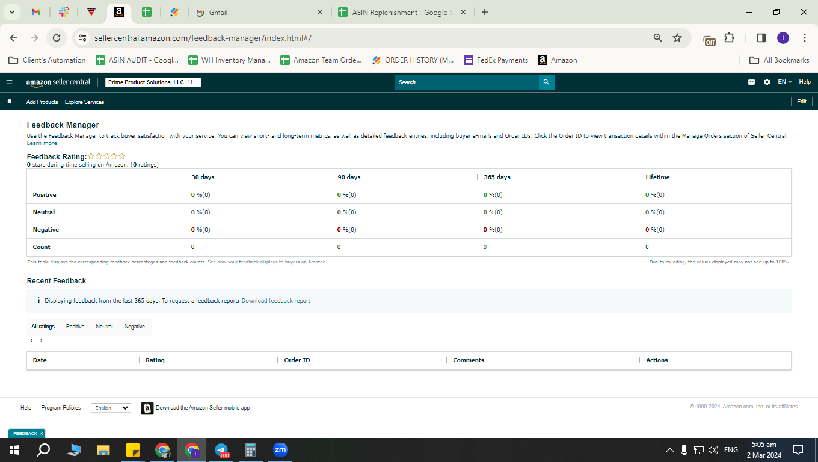818x462 pixels.
Task: Expand the EN language dropdown
Action: tap(784, 82)
